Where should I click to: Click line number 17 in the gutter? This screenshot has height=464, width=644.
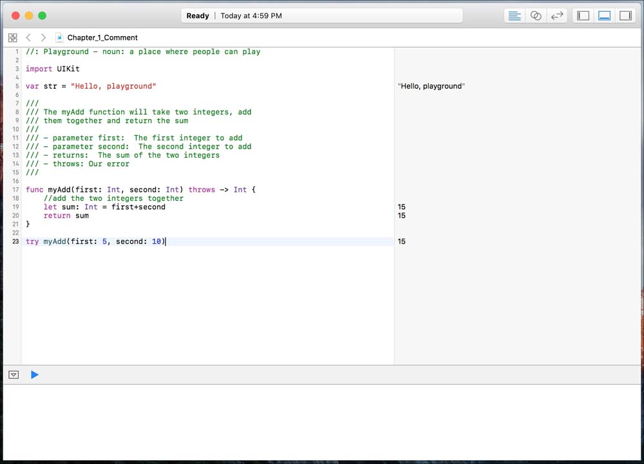(15, 190)
